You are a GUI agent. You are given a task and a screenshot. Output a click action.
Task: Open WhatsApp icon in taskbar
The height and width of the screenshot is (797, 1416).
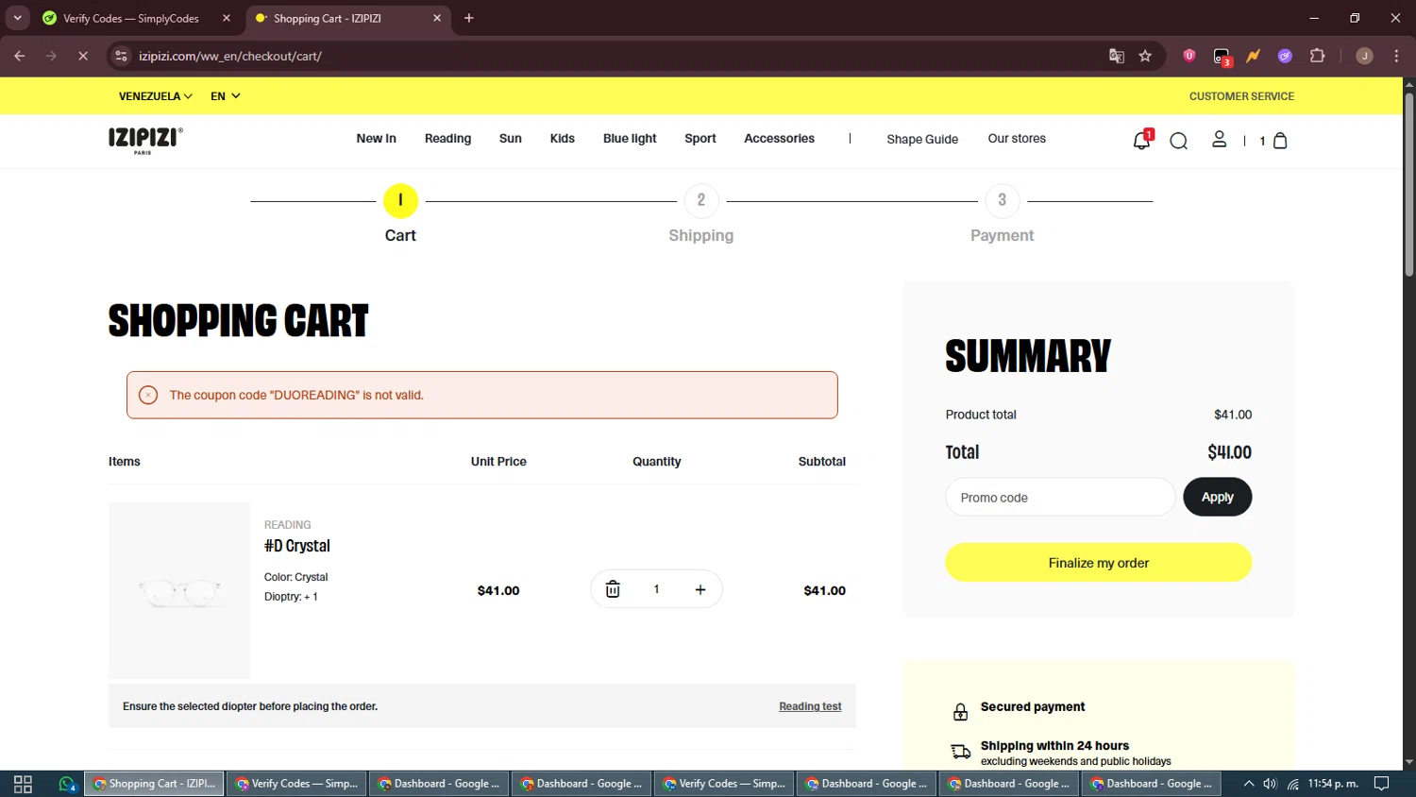click(67, 784)
